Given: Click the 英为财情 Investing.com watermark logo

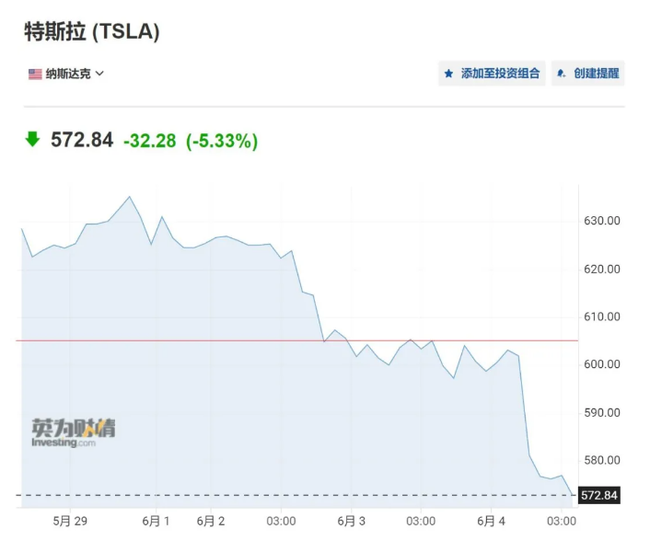Looking at the screenshot, I should coord(73,433).
